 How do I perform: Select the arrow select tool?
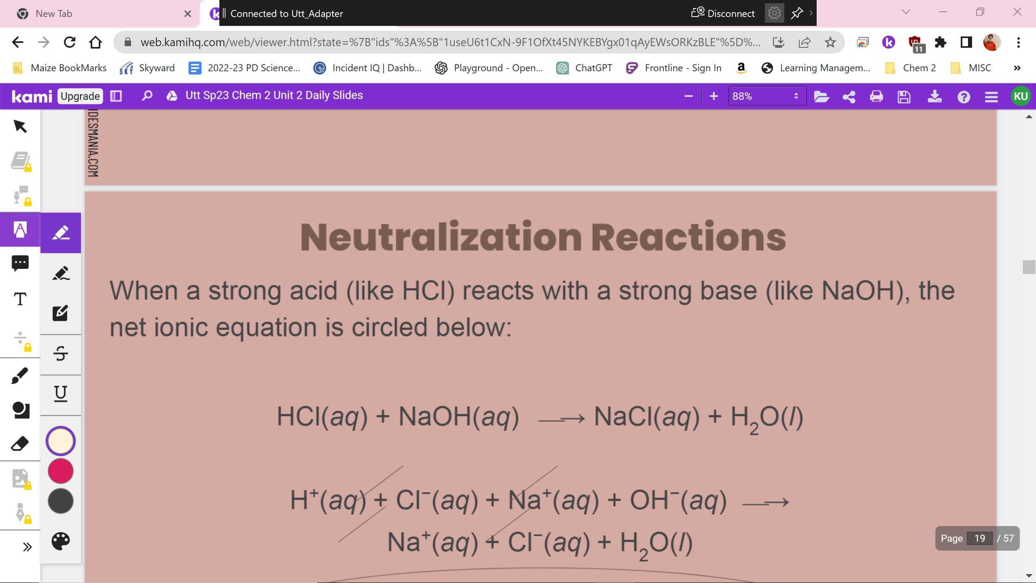(20, 126)
